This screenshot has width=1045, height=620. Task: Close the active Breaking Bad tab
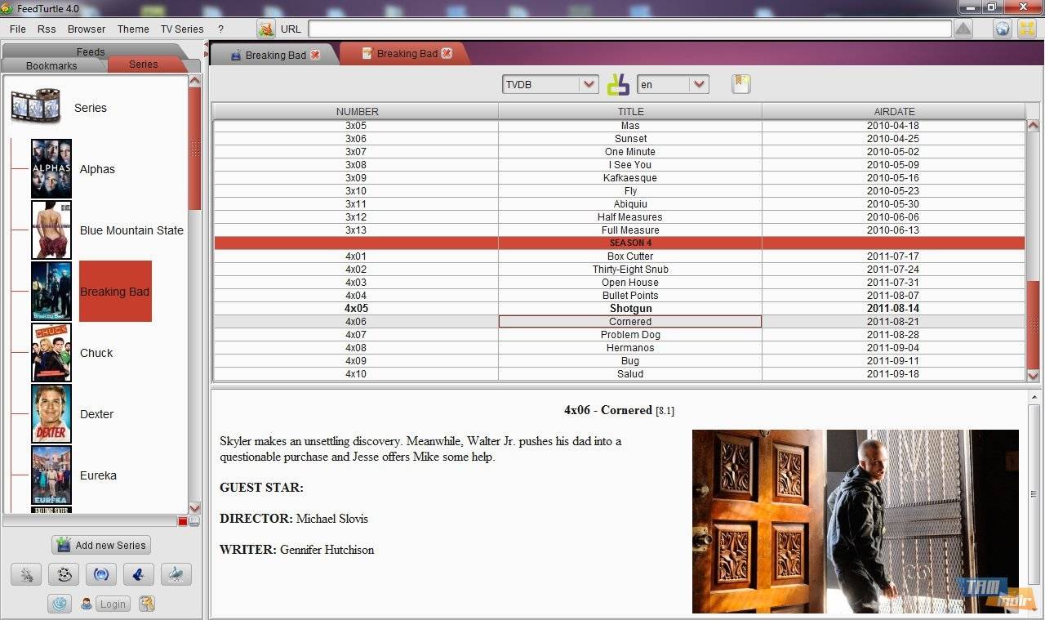click(447, 54)
